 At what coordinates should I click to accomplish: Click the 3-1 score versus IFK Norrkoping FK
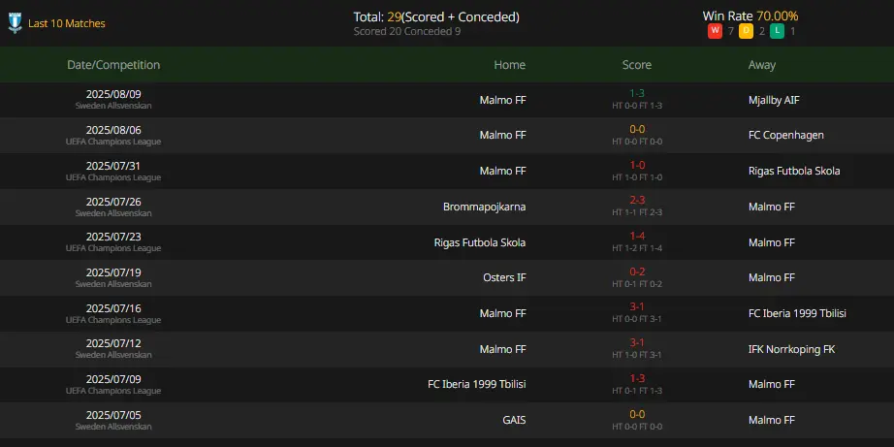[637, 342]
